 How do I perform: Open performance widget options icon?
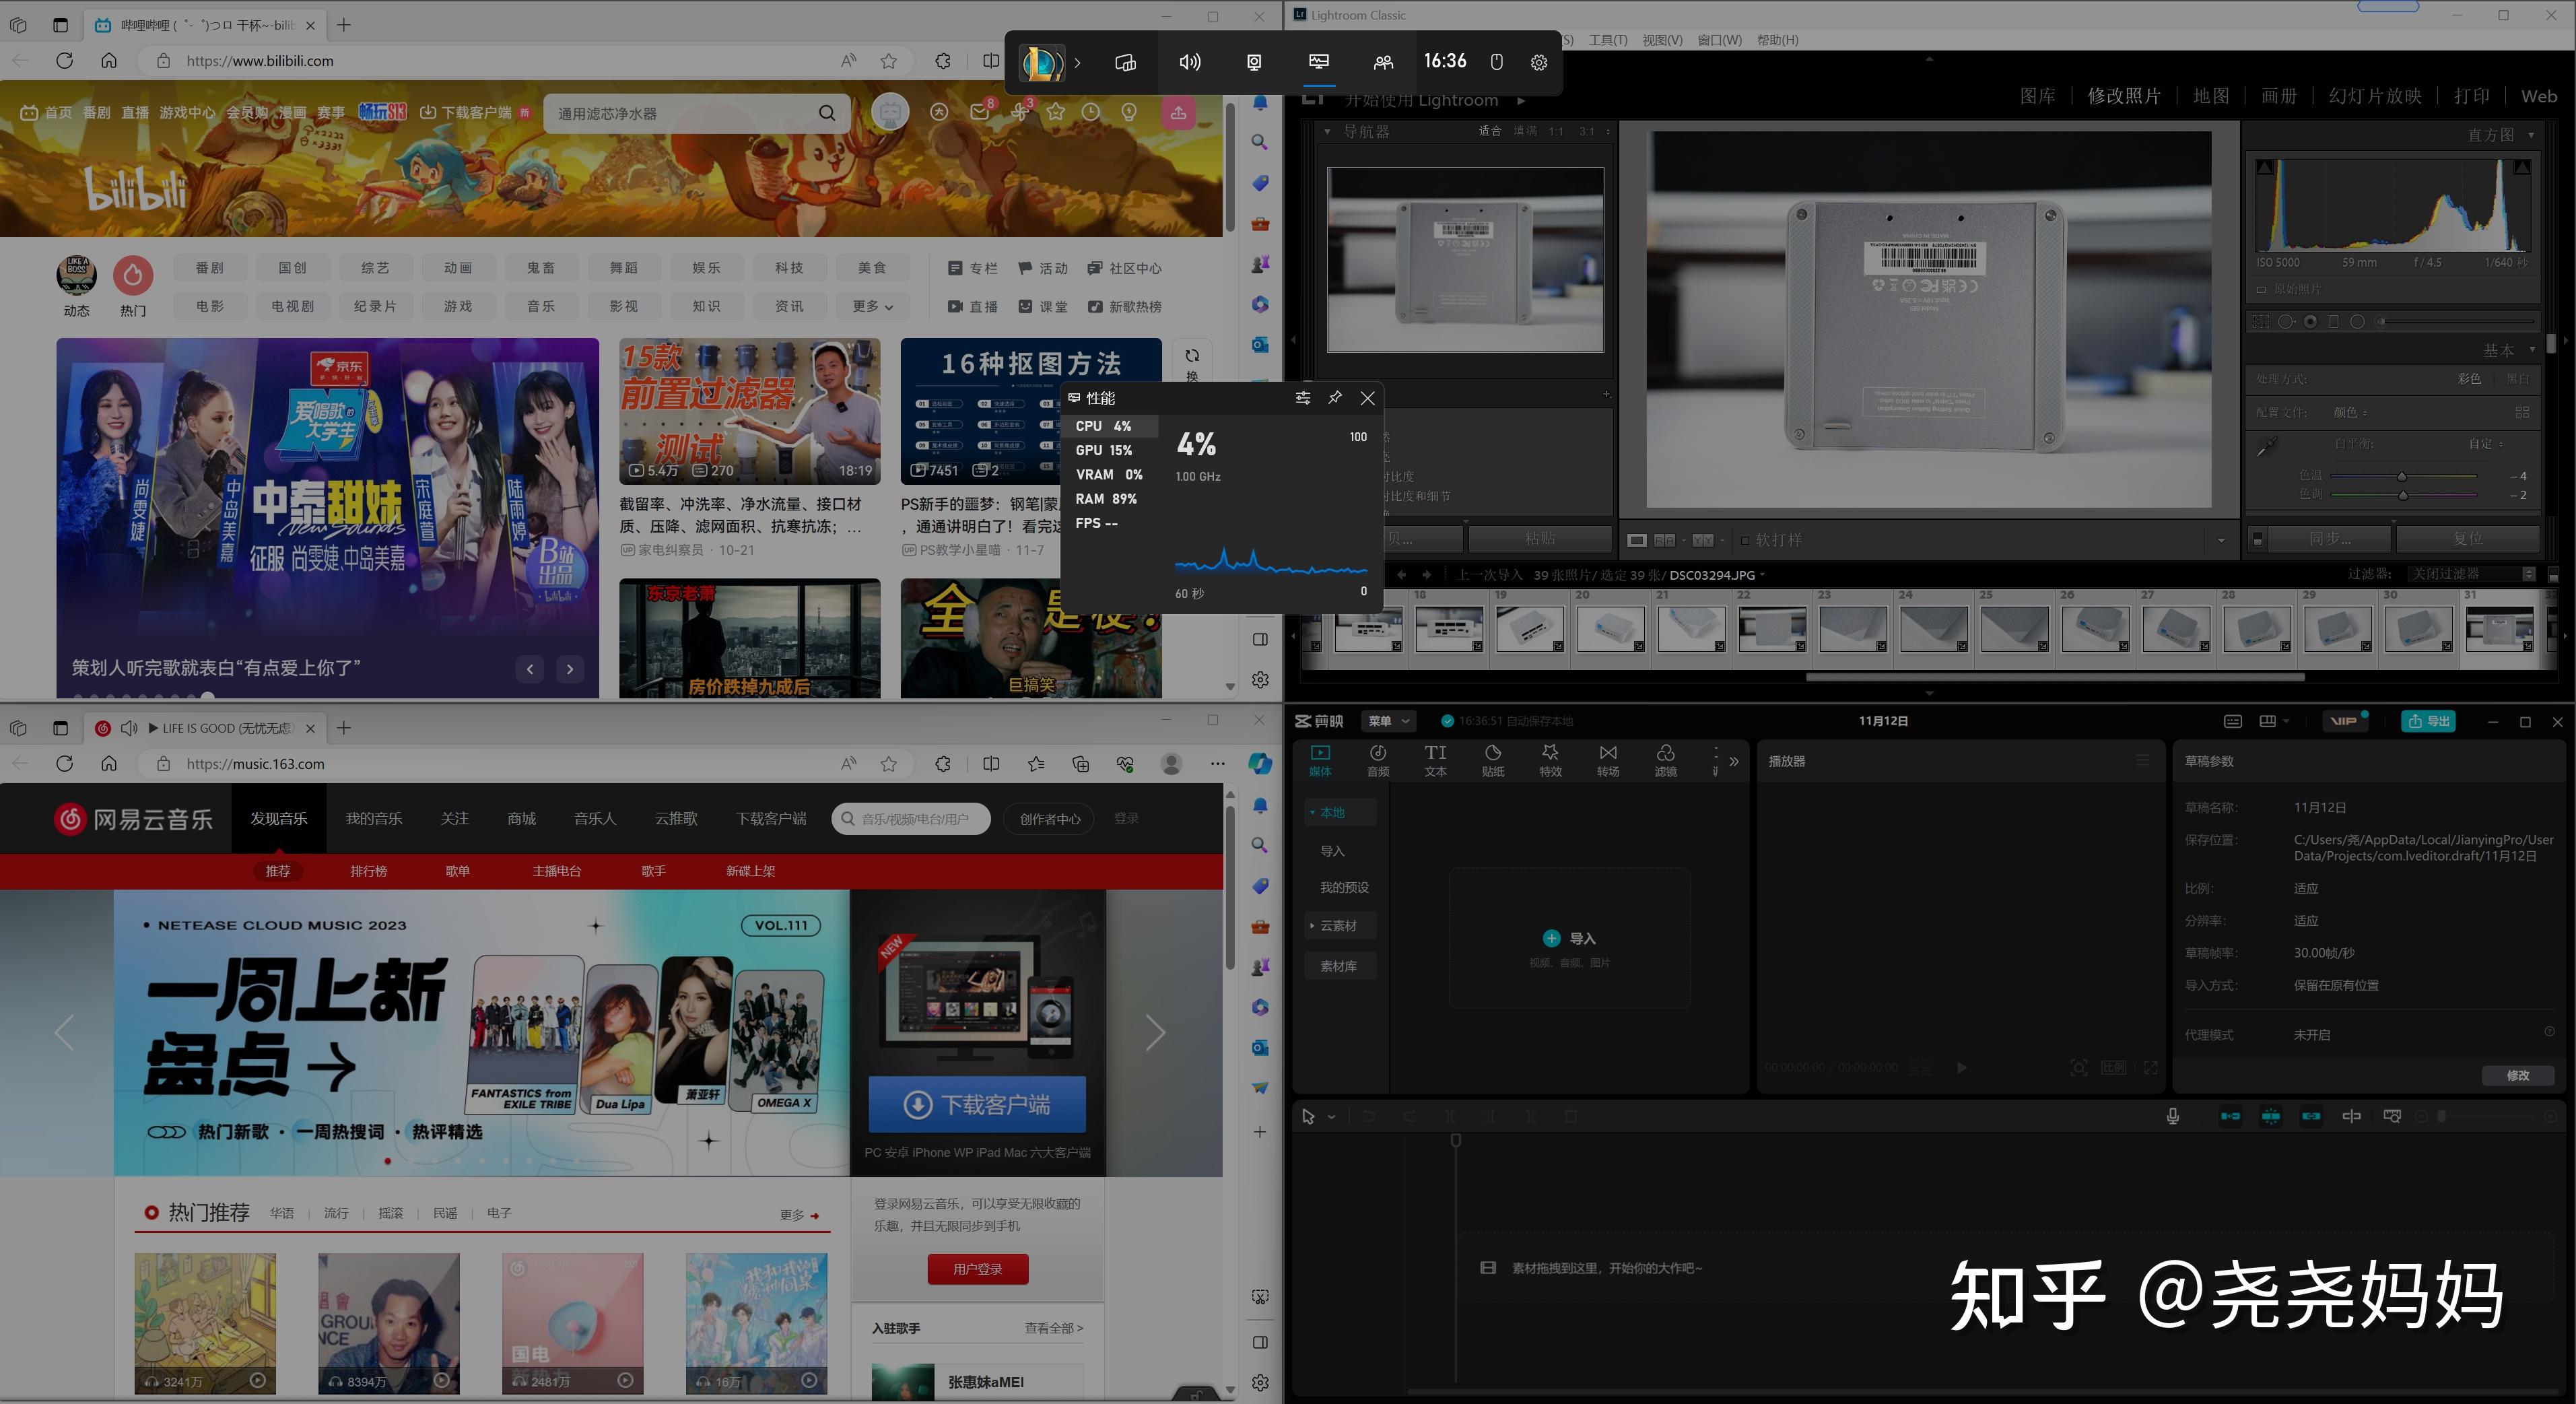[x=1302, y=398]
